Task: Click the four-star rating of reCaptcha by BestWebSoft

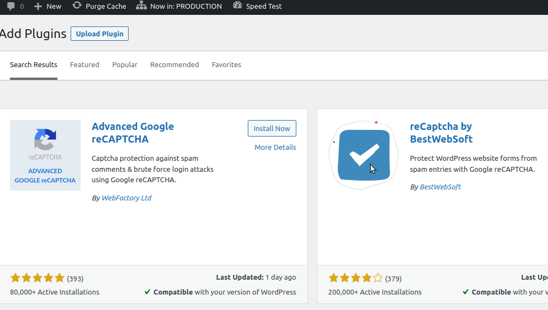Action: pos(355,278)
